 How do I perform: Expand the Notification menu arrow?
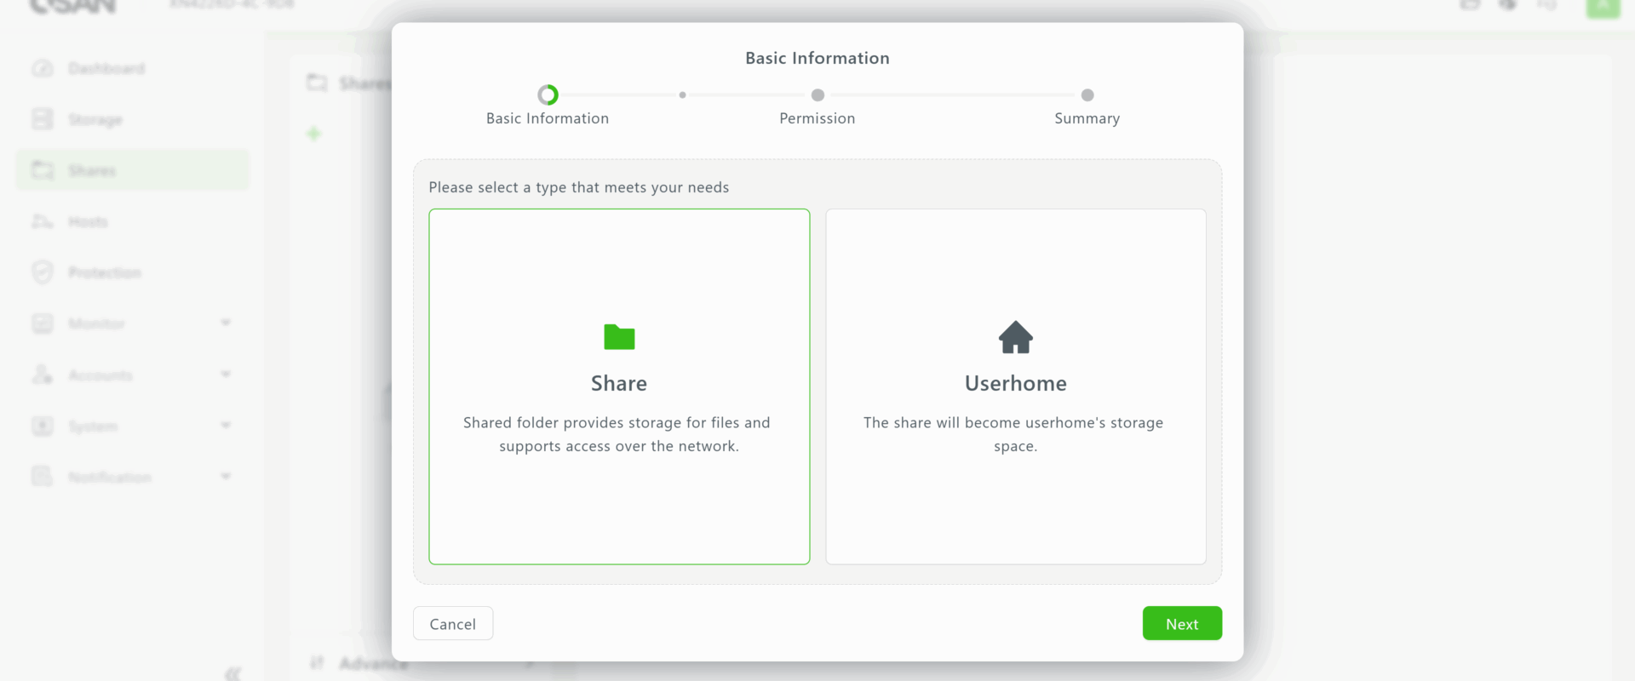click(x=226, y=477)
